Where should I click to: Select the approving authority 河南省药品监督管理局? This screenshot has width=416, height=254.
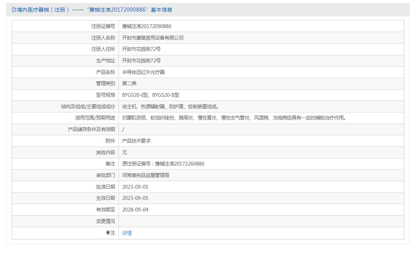tap(146, 175)
